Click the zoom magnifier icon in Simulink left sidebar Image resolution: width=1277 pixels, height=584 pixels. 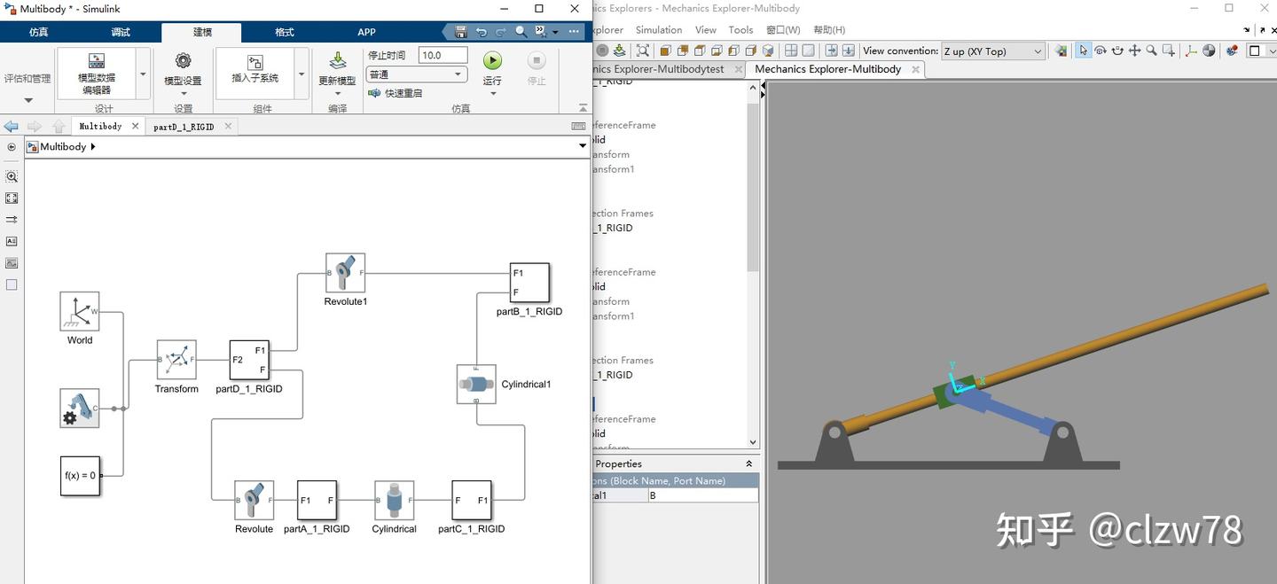click(12, 176)
